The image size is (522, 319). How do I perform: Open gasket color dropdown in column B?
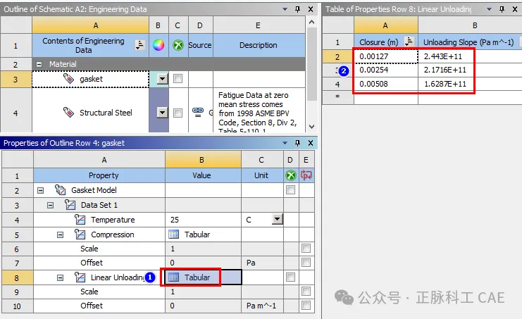pos(163,79)
